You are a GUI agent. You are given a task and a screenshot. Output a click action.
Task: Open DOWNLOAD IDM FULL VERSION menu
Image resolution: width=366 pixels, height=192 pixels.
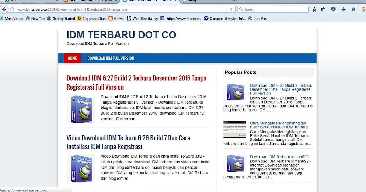click(111, 58)
